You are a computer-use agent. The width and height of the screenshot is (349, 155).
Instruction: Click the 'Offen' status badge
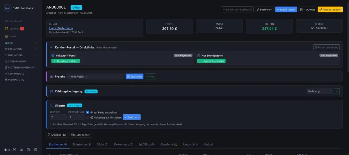[x=76, y=8]
